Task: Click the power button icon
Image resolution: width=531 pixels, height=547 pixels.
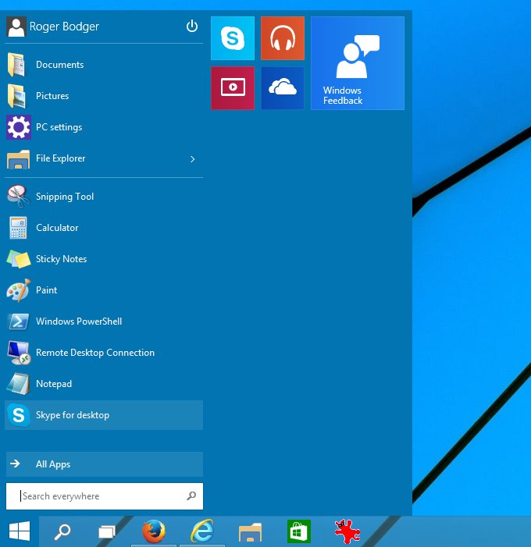Action: coord(191,27)
